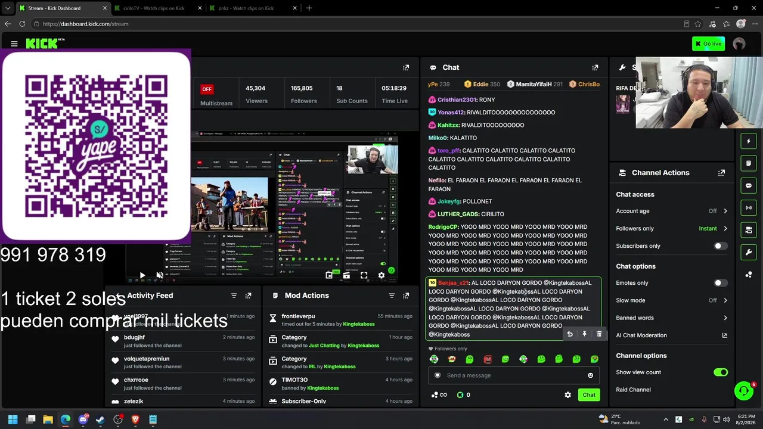The width and height of the screenshot is (763, 429).
Task: Open the emoji picker in chat
Action: click(x=590, y=375)
